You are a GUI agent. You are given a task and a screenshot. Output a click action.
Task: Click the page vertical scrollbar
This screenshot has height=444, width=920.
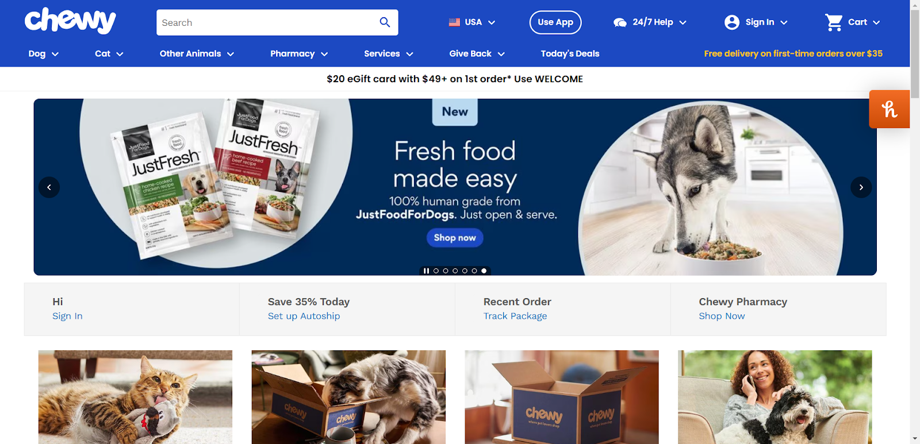pos(915,222)
